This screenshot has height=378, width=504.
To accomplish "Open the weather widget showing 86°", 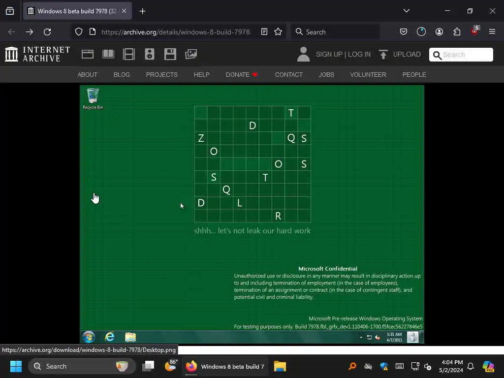I will pos(171,366).
